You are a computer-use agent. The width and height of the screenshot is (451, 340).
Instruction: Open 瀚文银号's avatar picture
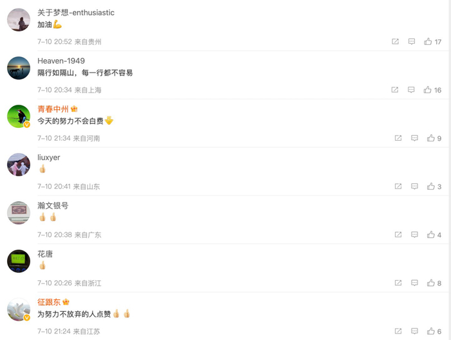[x=19, y=213]
